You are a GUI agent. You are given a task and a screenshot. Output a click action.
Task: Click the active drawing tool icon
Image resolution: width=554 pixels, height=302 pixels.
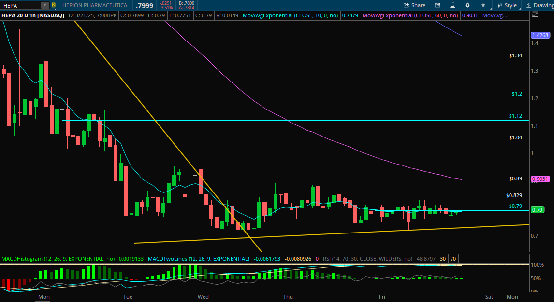535,15
